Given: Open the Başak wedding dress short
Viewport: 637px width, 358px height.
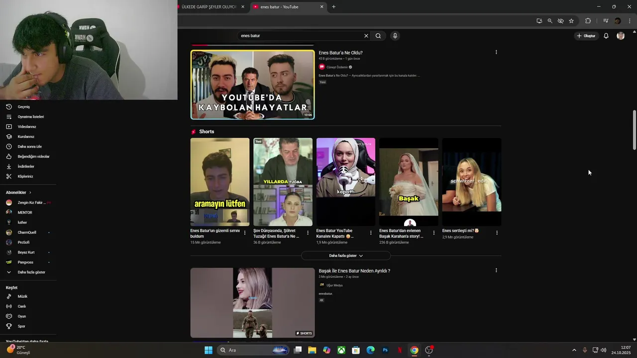Looking at the screenshot, I should [409, 182].
